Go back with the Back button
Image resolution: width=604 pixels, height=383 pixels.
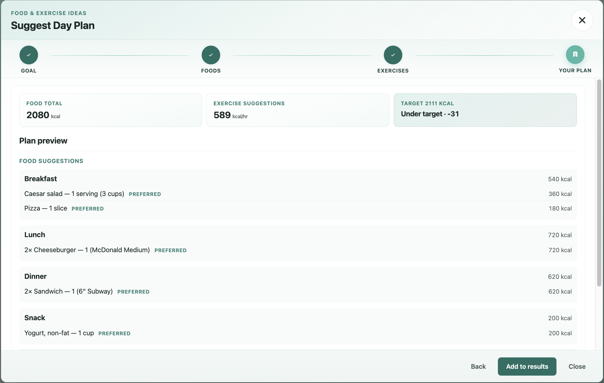(x=478, y=366)
